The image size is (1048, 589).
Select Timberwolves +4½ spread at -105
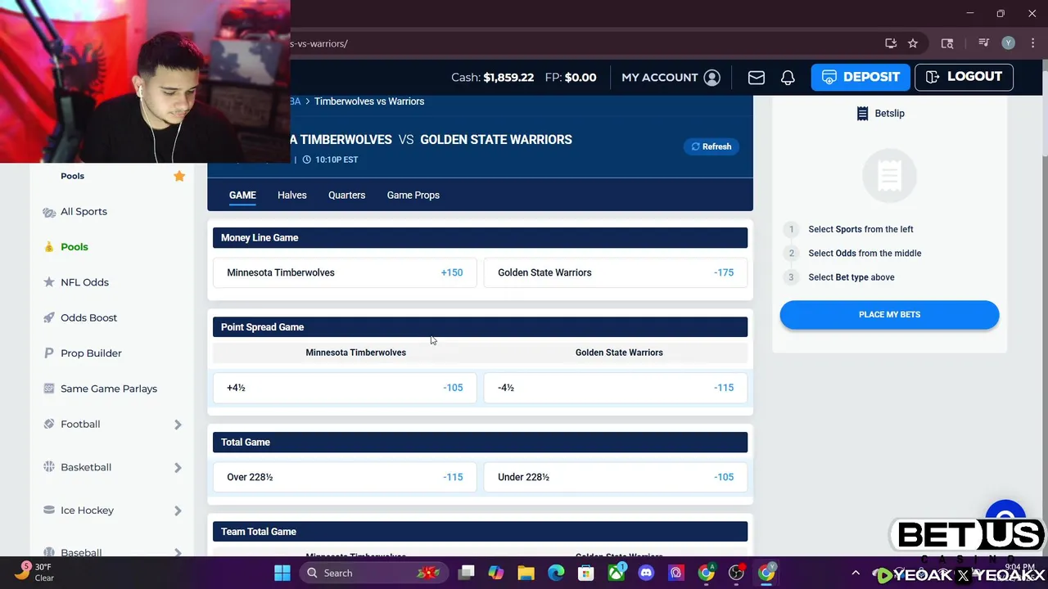[x=345, y=388]
